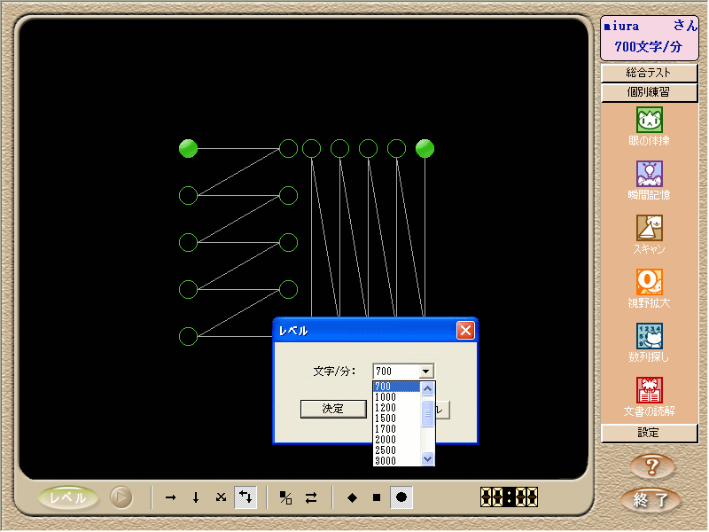Click the play button in bottom toolbar

click(121, 497)
